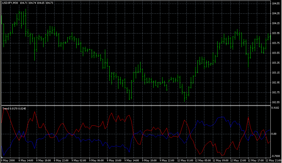Click the 0.00 indicator zero level label
Viewport: 282px width, 163px height.
coord(275,134)
